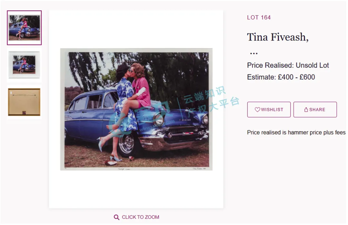Screen dimensions: 348x225
Task: Click the blue Chinese watermark text
Action: click(x=211, y=98)
